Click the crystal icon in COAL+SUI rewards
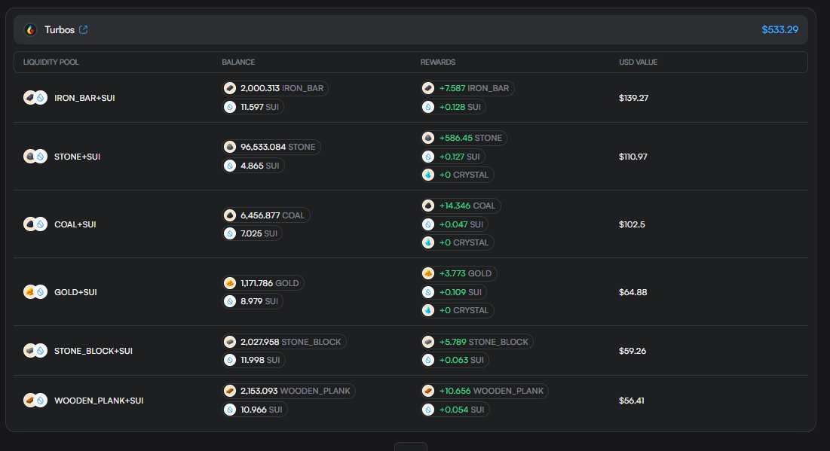The image size is (830, 451). click(428, 242)
